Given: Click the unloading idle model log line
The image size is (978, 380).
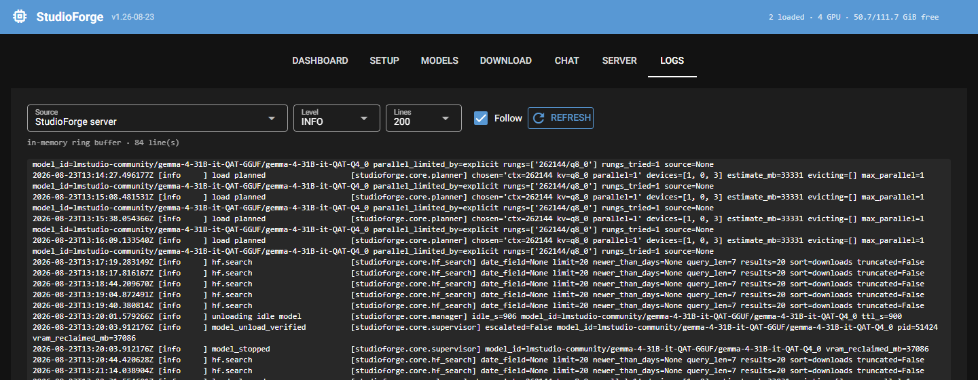Looking at the screenshot, I should tap(467, 316).
